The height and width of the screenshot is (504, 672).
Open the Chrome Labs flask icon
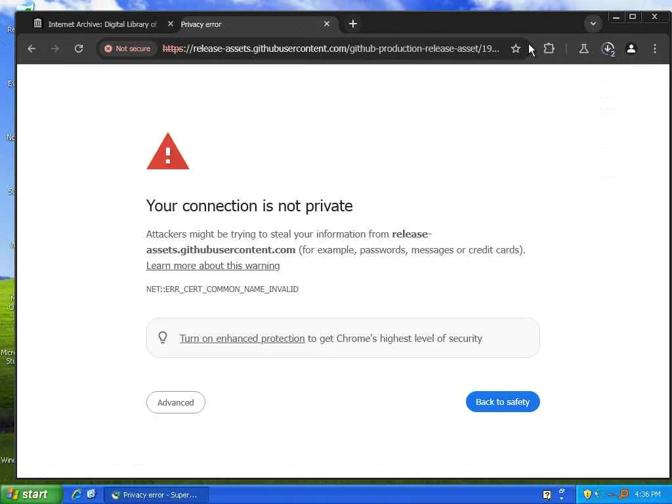click(583, 49)
